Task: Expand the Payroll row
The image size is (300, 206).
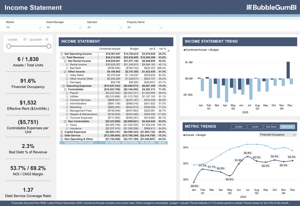Action: (x=67, y=93)
